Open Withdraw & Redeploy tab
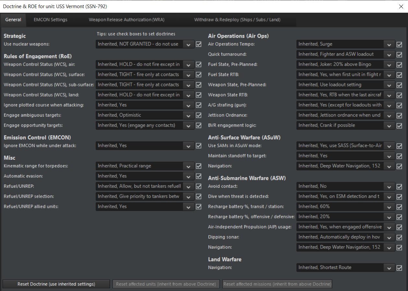 [x=237, y=19]
